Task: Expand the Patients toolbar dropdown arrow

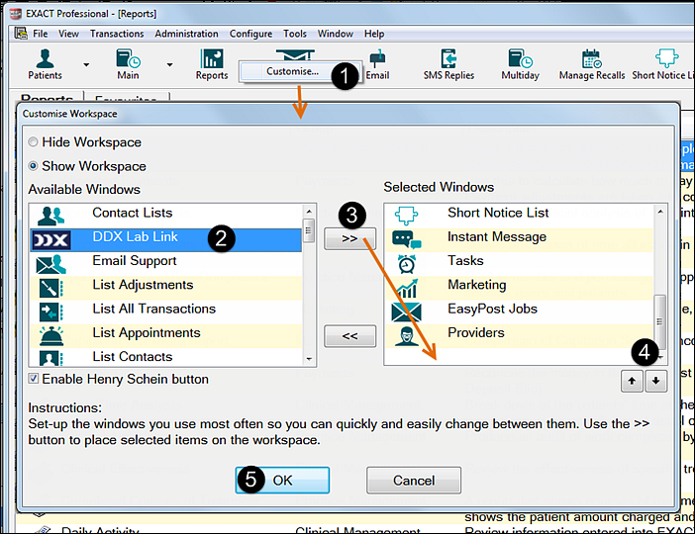Action: coord(86,64)
